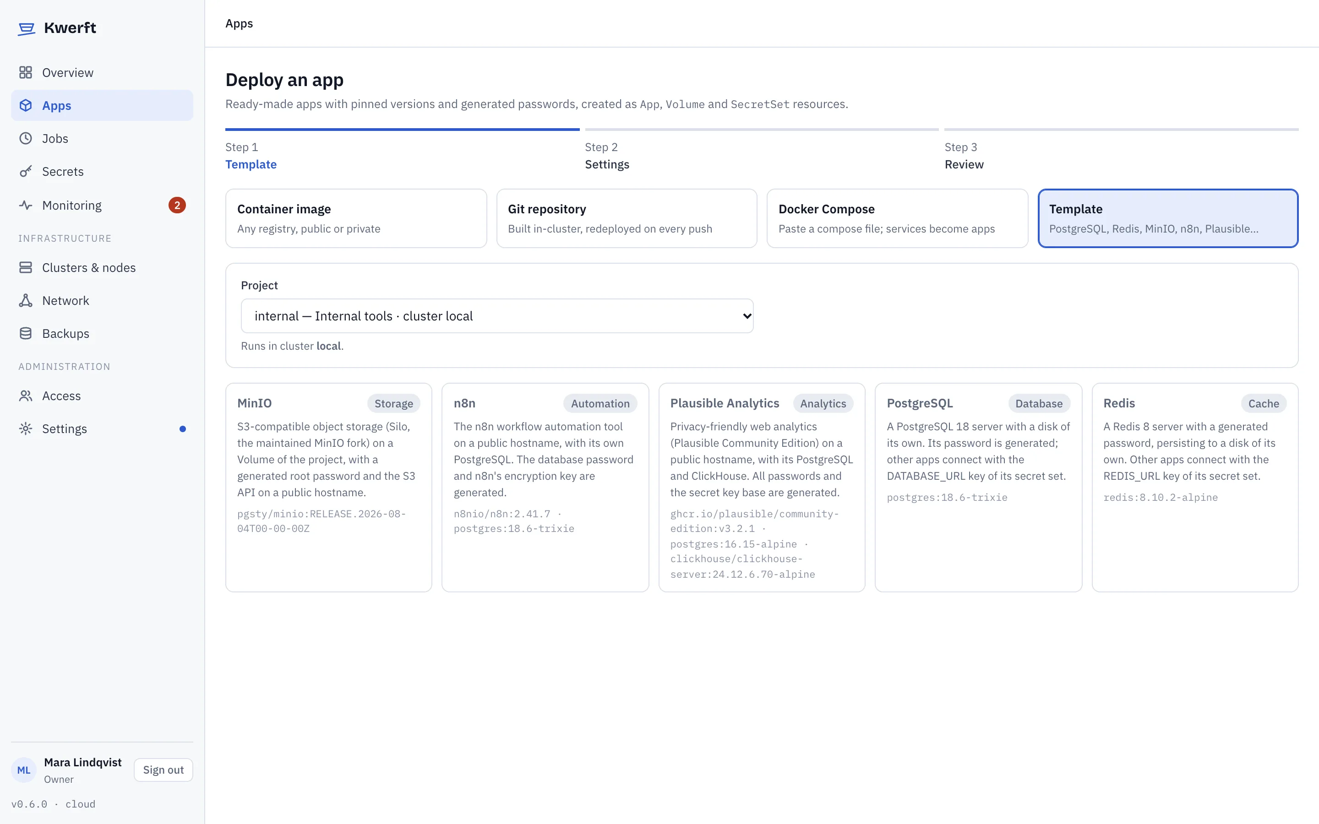Image resolution: width=1319 pixels, height=824 pixels.
Task: Click the ML user avatar
Action: point(24,770)
